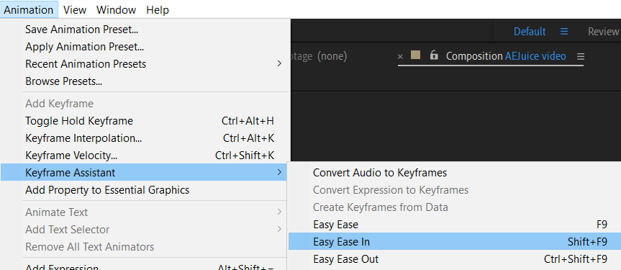Expand the Recent Animation Presets submenu arrow
This screenshot has height=270, width=621.
click(280, 64)
